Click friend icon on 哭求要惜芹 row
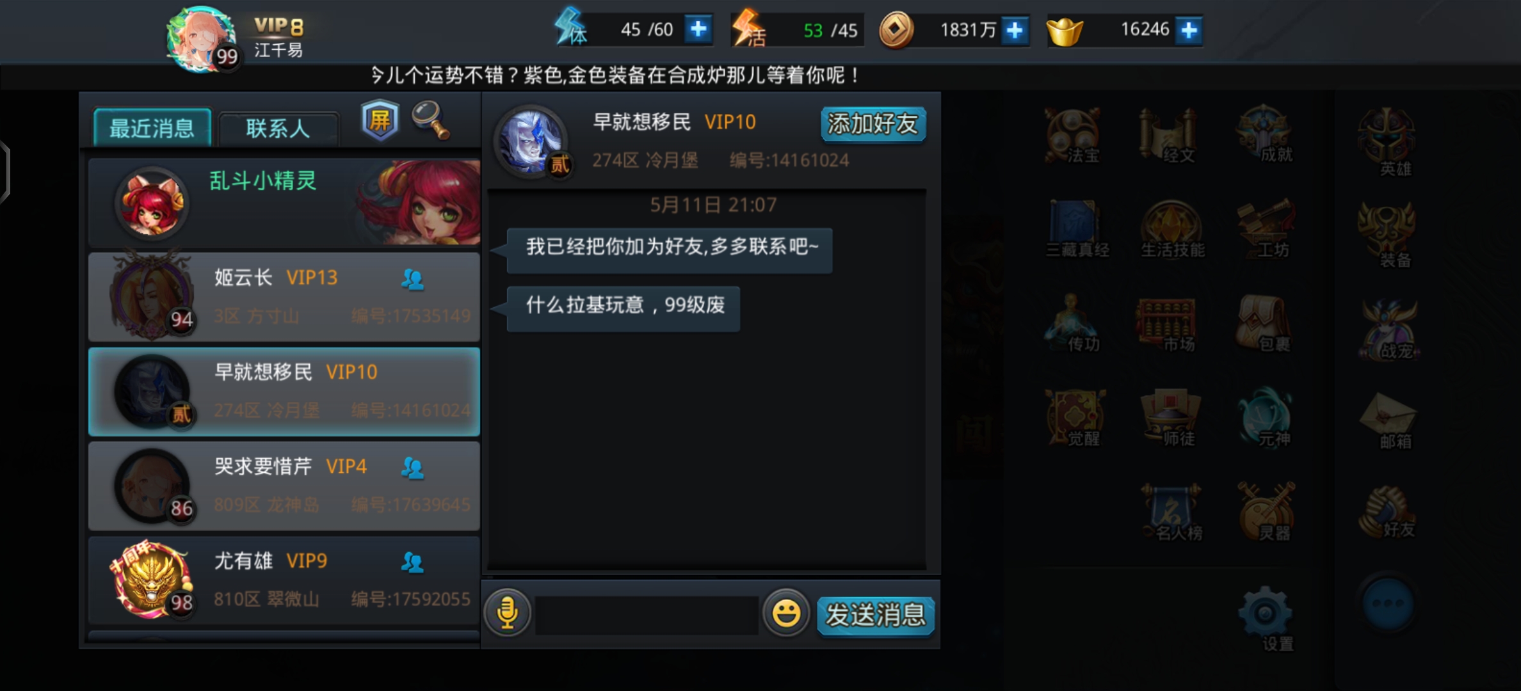1521x691 pixels. [412, 468]
